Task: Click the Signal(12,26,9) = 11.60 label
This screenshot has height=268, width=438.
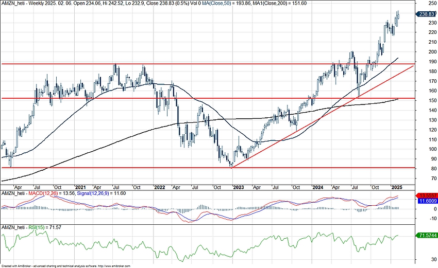Action: pos(101,193)
